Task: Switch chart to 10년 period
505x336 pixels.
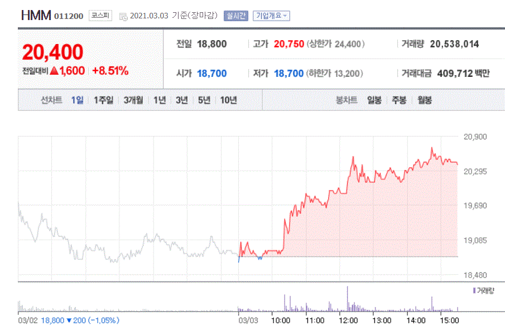Action: (228, 100)
